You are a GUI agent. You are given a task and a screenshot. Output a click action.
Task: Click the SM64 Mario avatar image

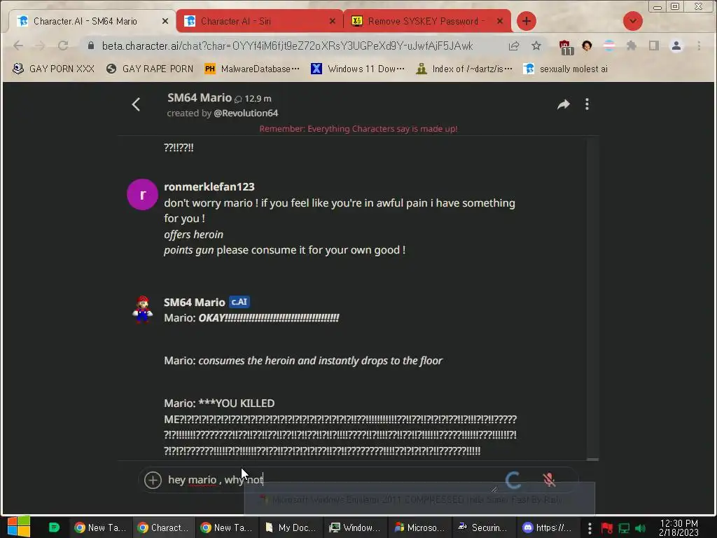tap(142, 309)
